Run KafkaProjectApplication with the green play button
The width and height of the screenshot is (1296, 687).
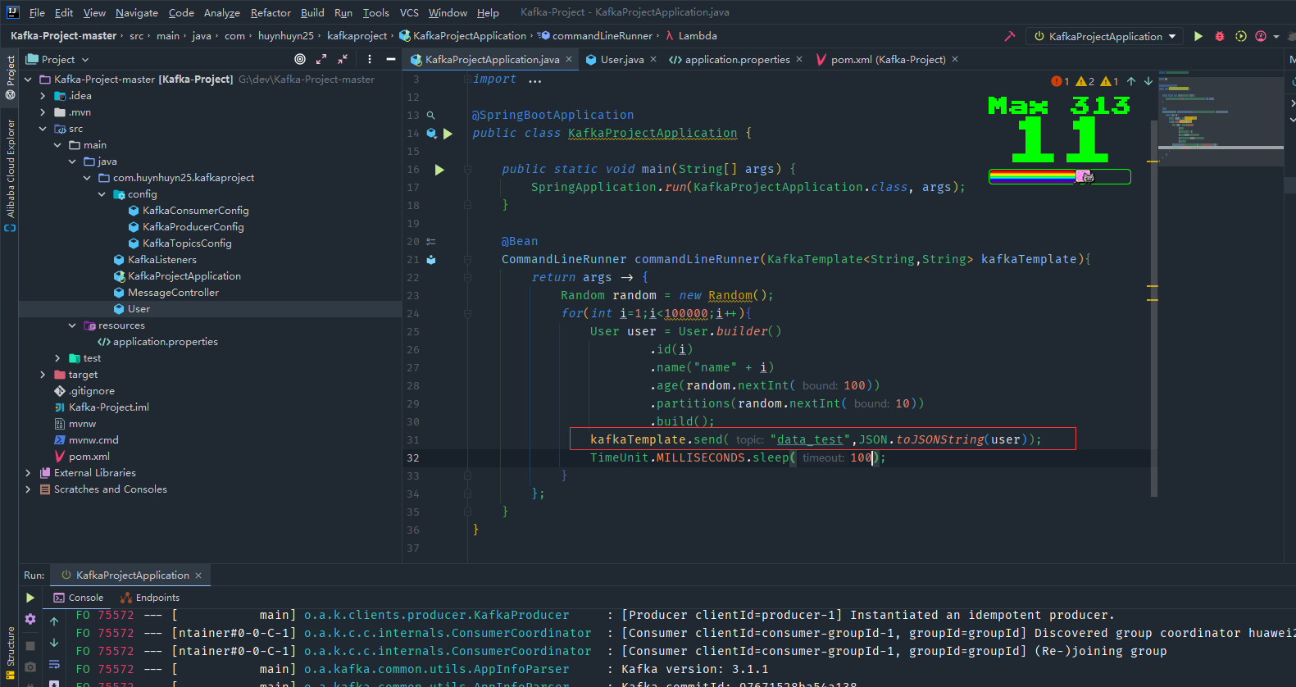[x=1198, y=36]
